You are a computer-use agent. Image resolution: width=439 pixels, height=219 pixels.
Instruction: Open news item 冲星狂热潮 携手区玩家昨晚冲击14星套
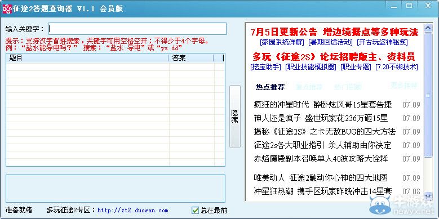point(322,191)
